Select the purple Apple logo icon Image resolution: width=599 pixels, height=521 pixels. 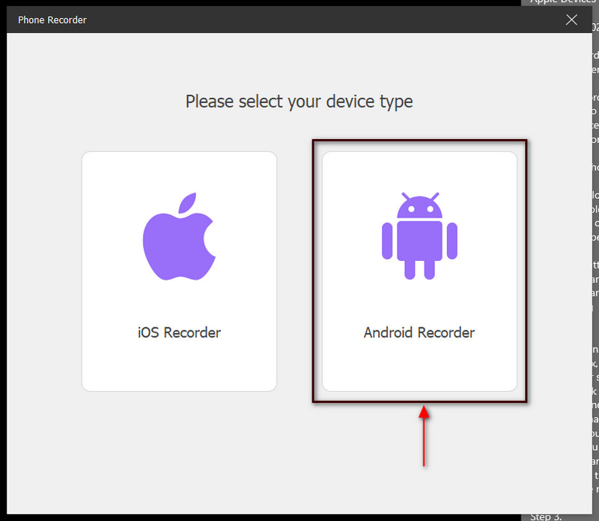179,236
